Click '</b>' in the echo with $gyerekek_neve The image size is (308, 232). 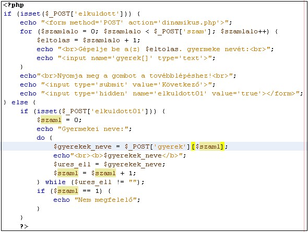170,155
